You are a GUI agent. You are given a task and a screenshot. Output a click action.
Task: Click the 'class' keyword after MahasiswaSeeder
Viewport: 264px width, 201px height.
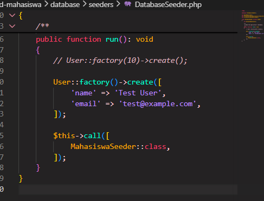coord(156,146)
